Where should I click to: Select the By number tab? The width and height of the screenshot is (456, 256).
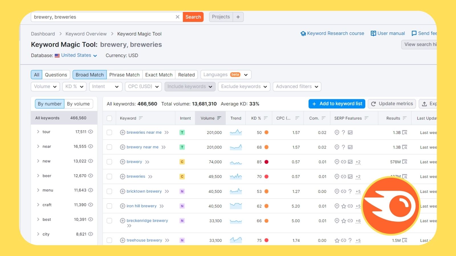(x=50, y=104)
